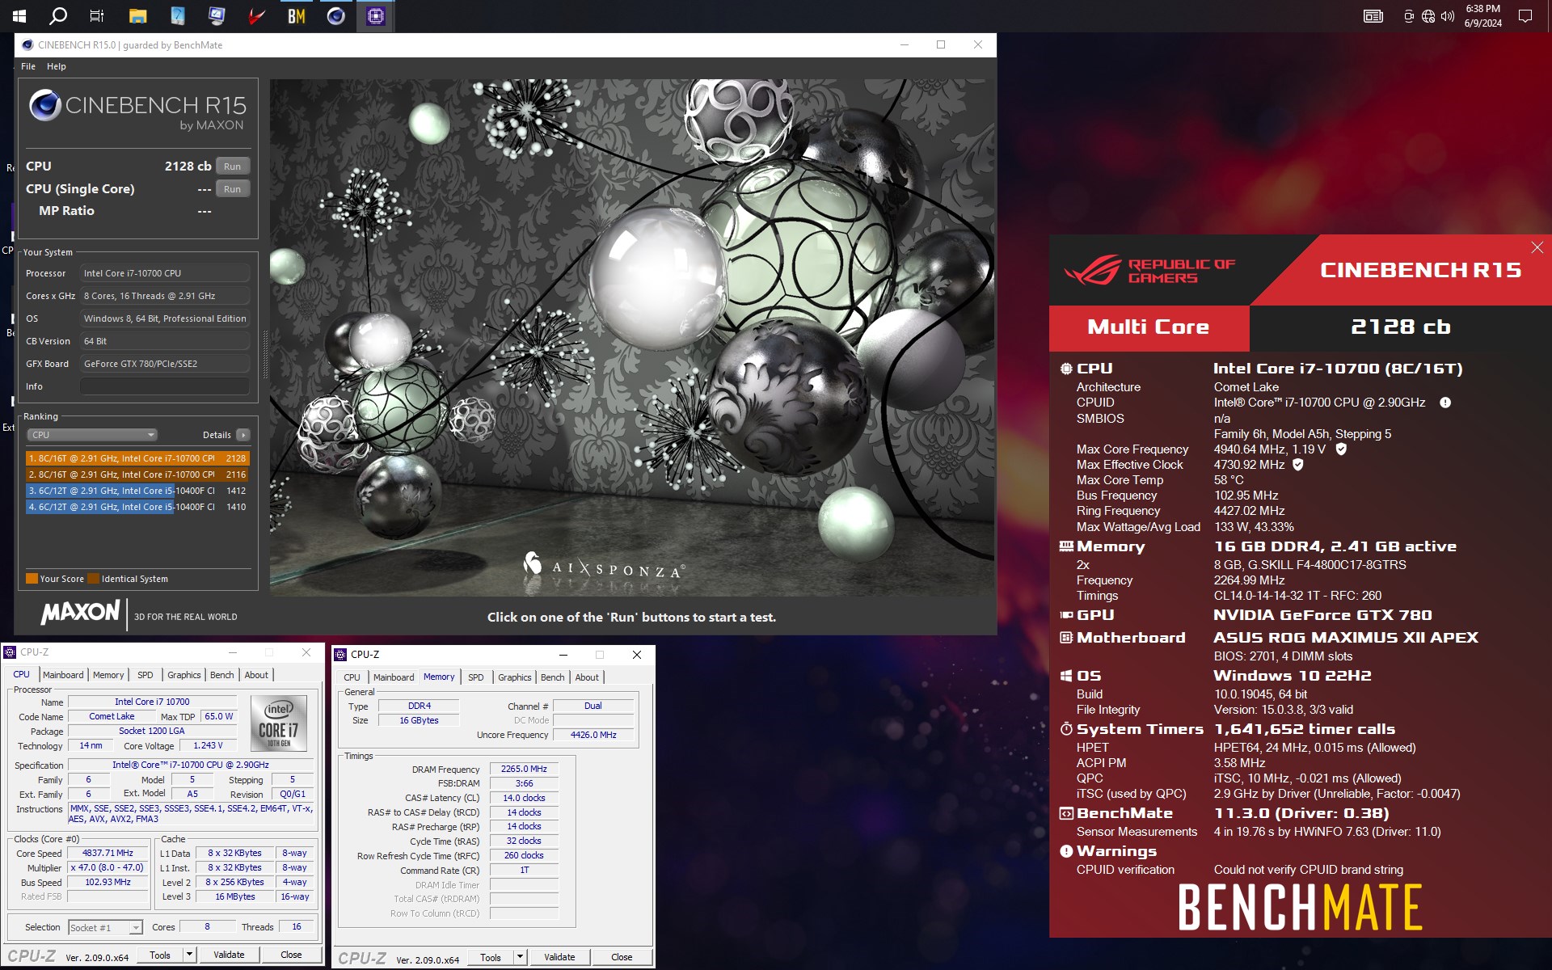The height and width of the screenshot is (970, 1552).
Task: Open Task View on the taskbar
Action: point(97,15)
